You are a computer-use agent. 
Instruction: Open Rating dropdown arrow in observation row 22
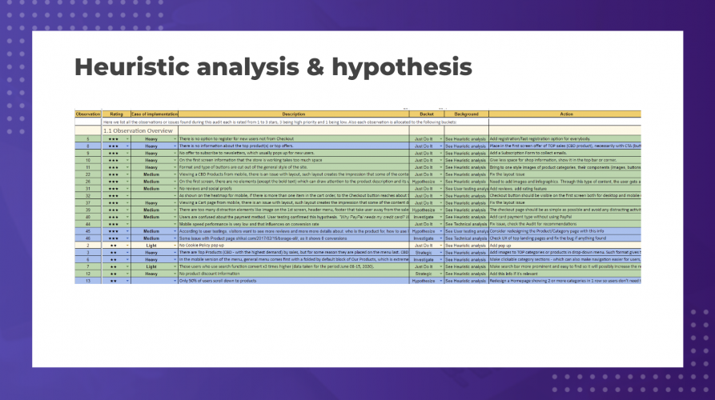[x=127, y=174]
